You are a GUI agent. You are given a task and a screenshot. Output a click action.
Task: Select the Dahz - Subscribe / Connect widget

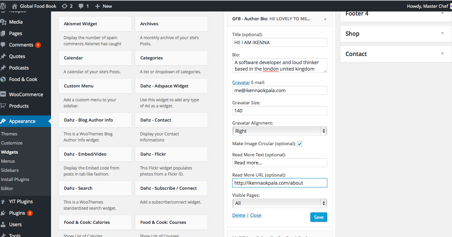(x=171, y=188)
